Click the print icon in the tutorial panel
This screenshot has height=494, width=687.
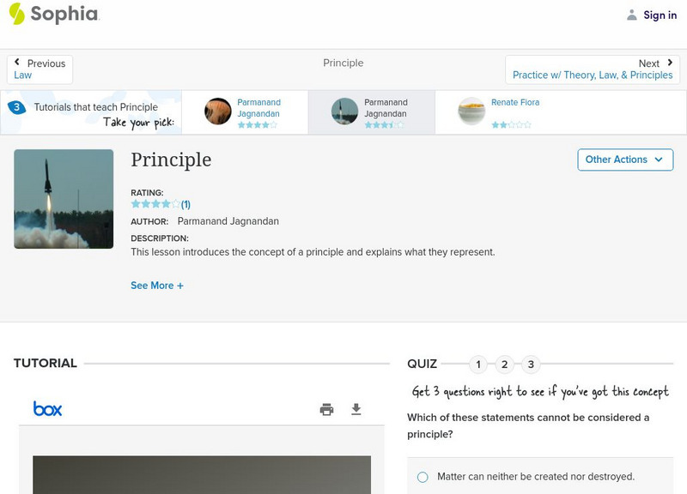[x=326, y=409]
